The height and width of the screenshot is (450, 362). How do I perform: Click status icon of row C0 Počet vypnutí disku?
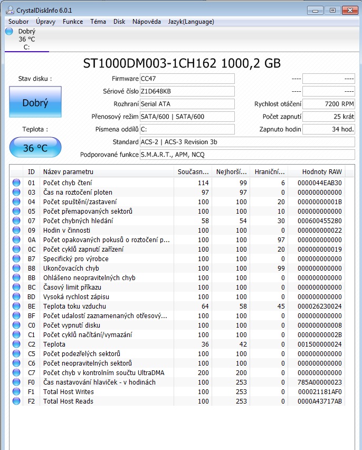tap(16, 325)
